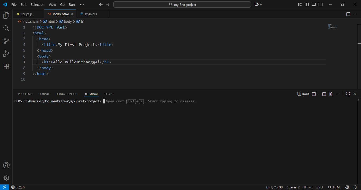Viewport: 361px width, 190px height.
Task: Open the Source Control view
Action: click(6, 41)
